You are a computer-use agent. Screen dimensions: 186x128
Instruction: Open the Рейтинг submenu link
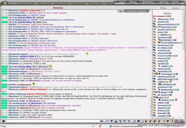click(177, 3)
